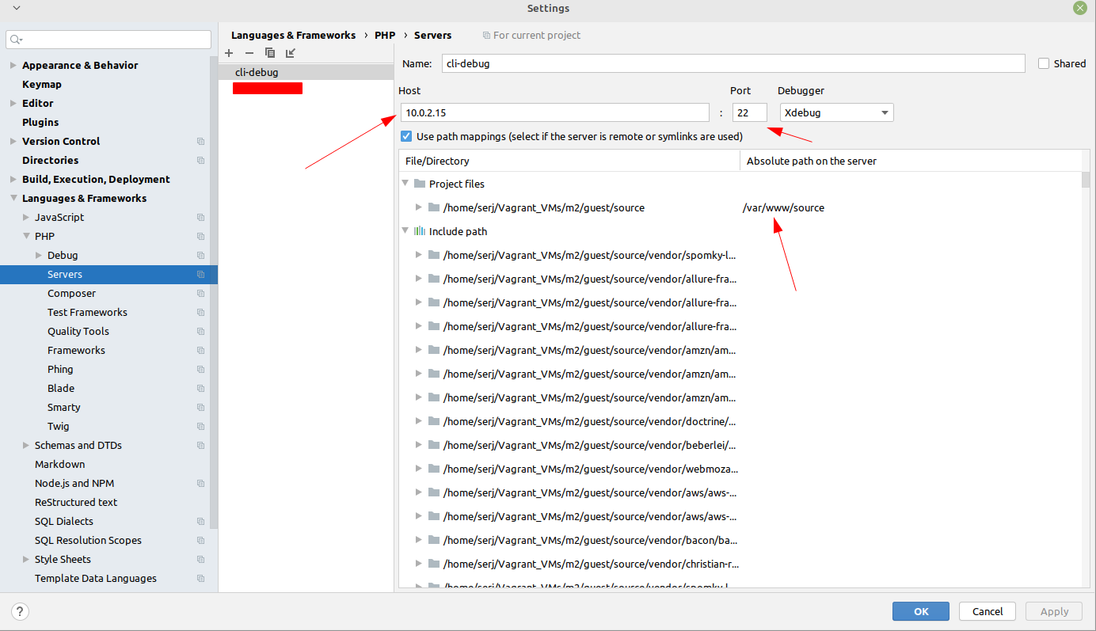Expand Appearance & Behavior settings
Screen dimensions: 1096x631
pyautogui.click(x=13, y=66)
